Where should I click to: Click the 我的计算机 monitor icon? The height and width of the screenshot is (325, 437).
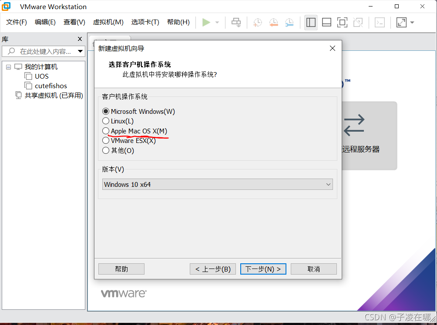point(18,67)
